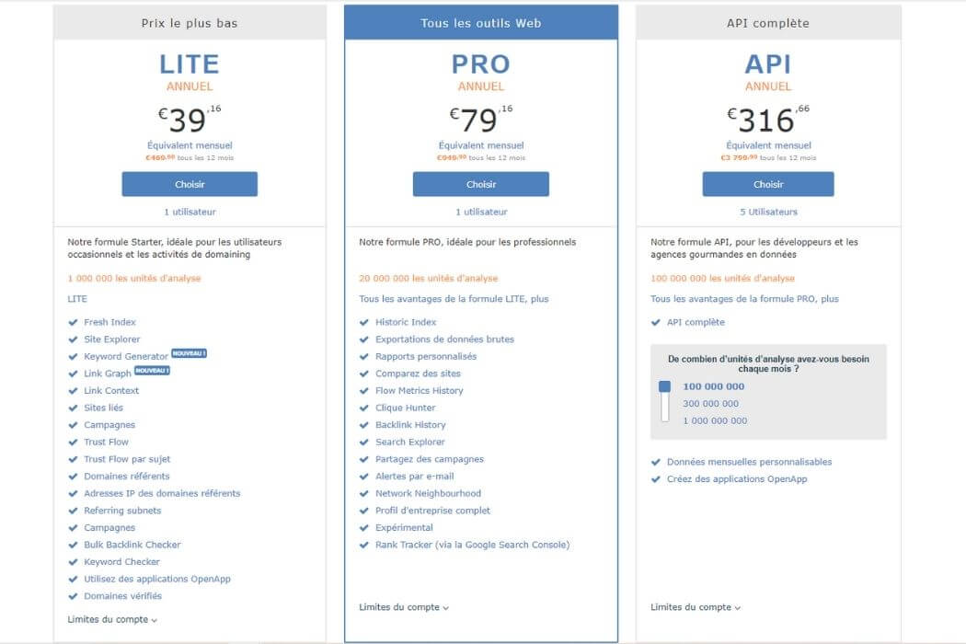Screen dimensions: 966x644
Task: Click the checkmark icon beside Historic Index
Action: point(364,322)
